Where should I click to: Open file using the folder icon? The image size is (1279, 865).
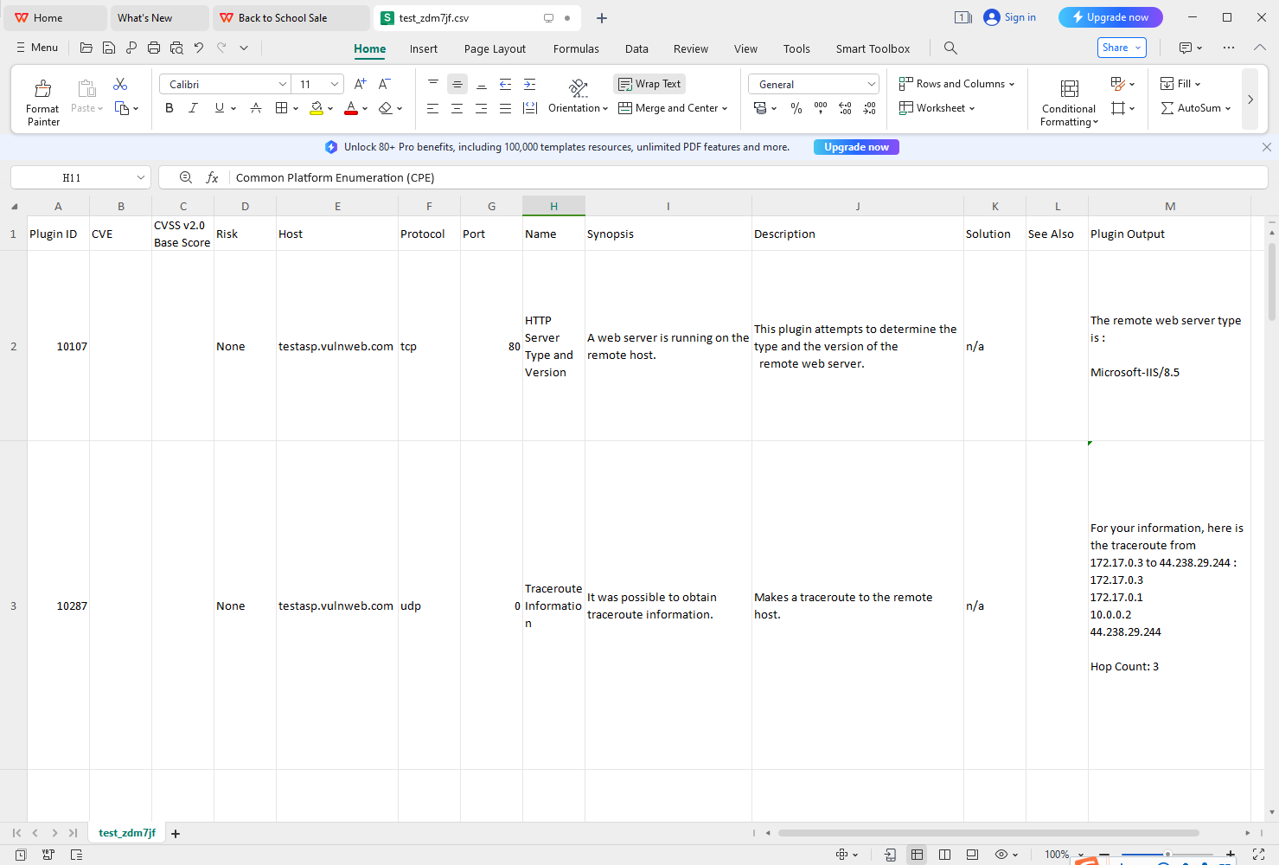pyautogui.click(x=86, y=48)
